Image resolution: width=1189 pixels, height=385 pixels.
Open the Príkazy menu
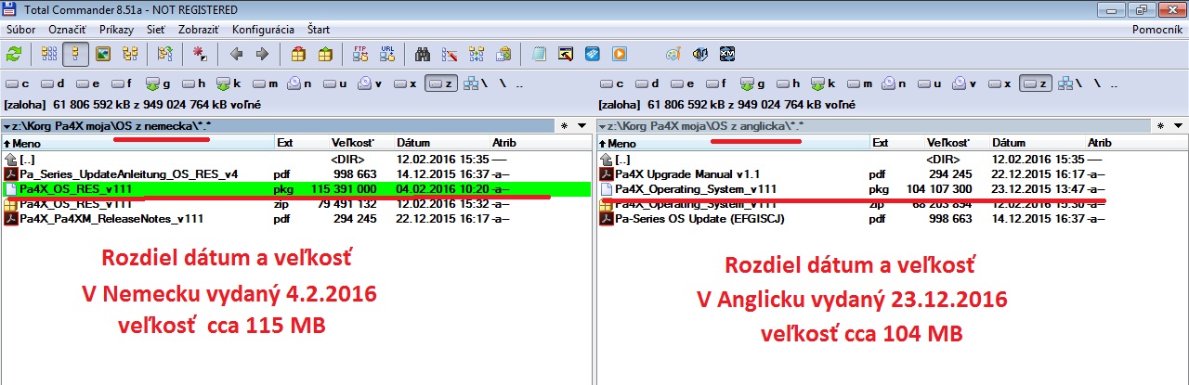tap(117, 30)
